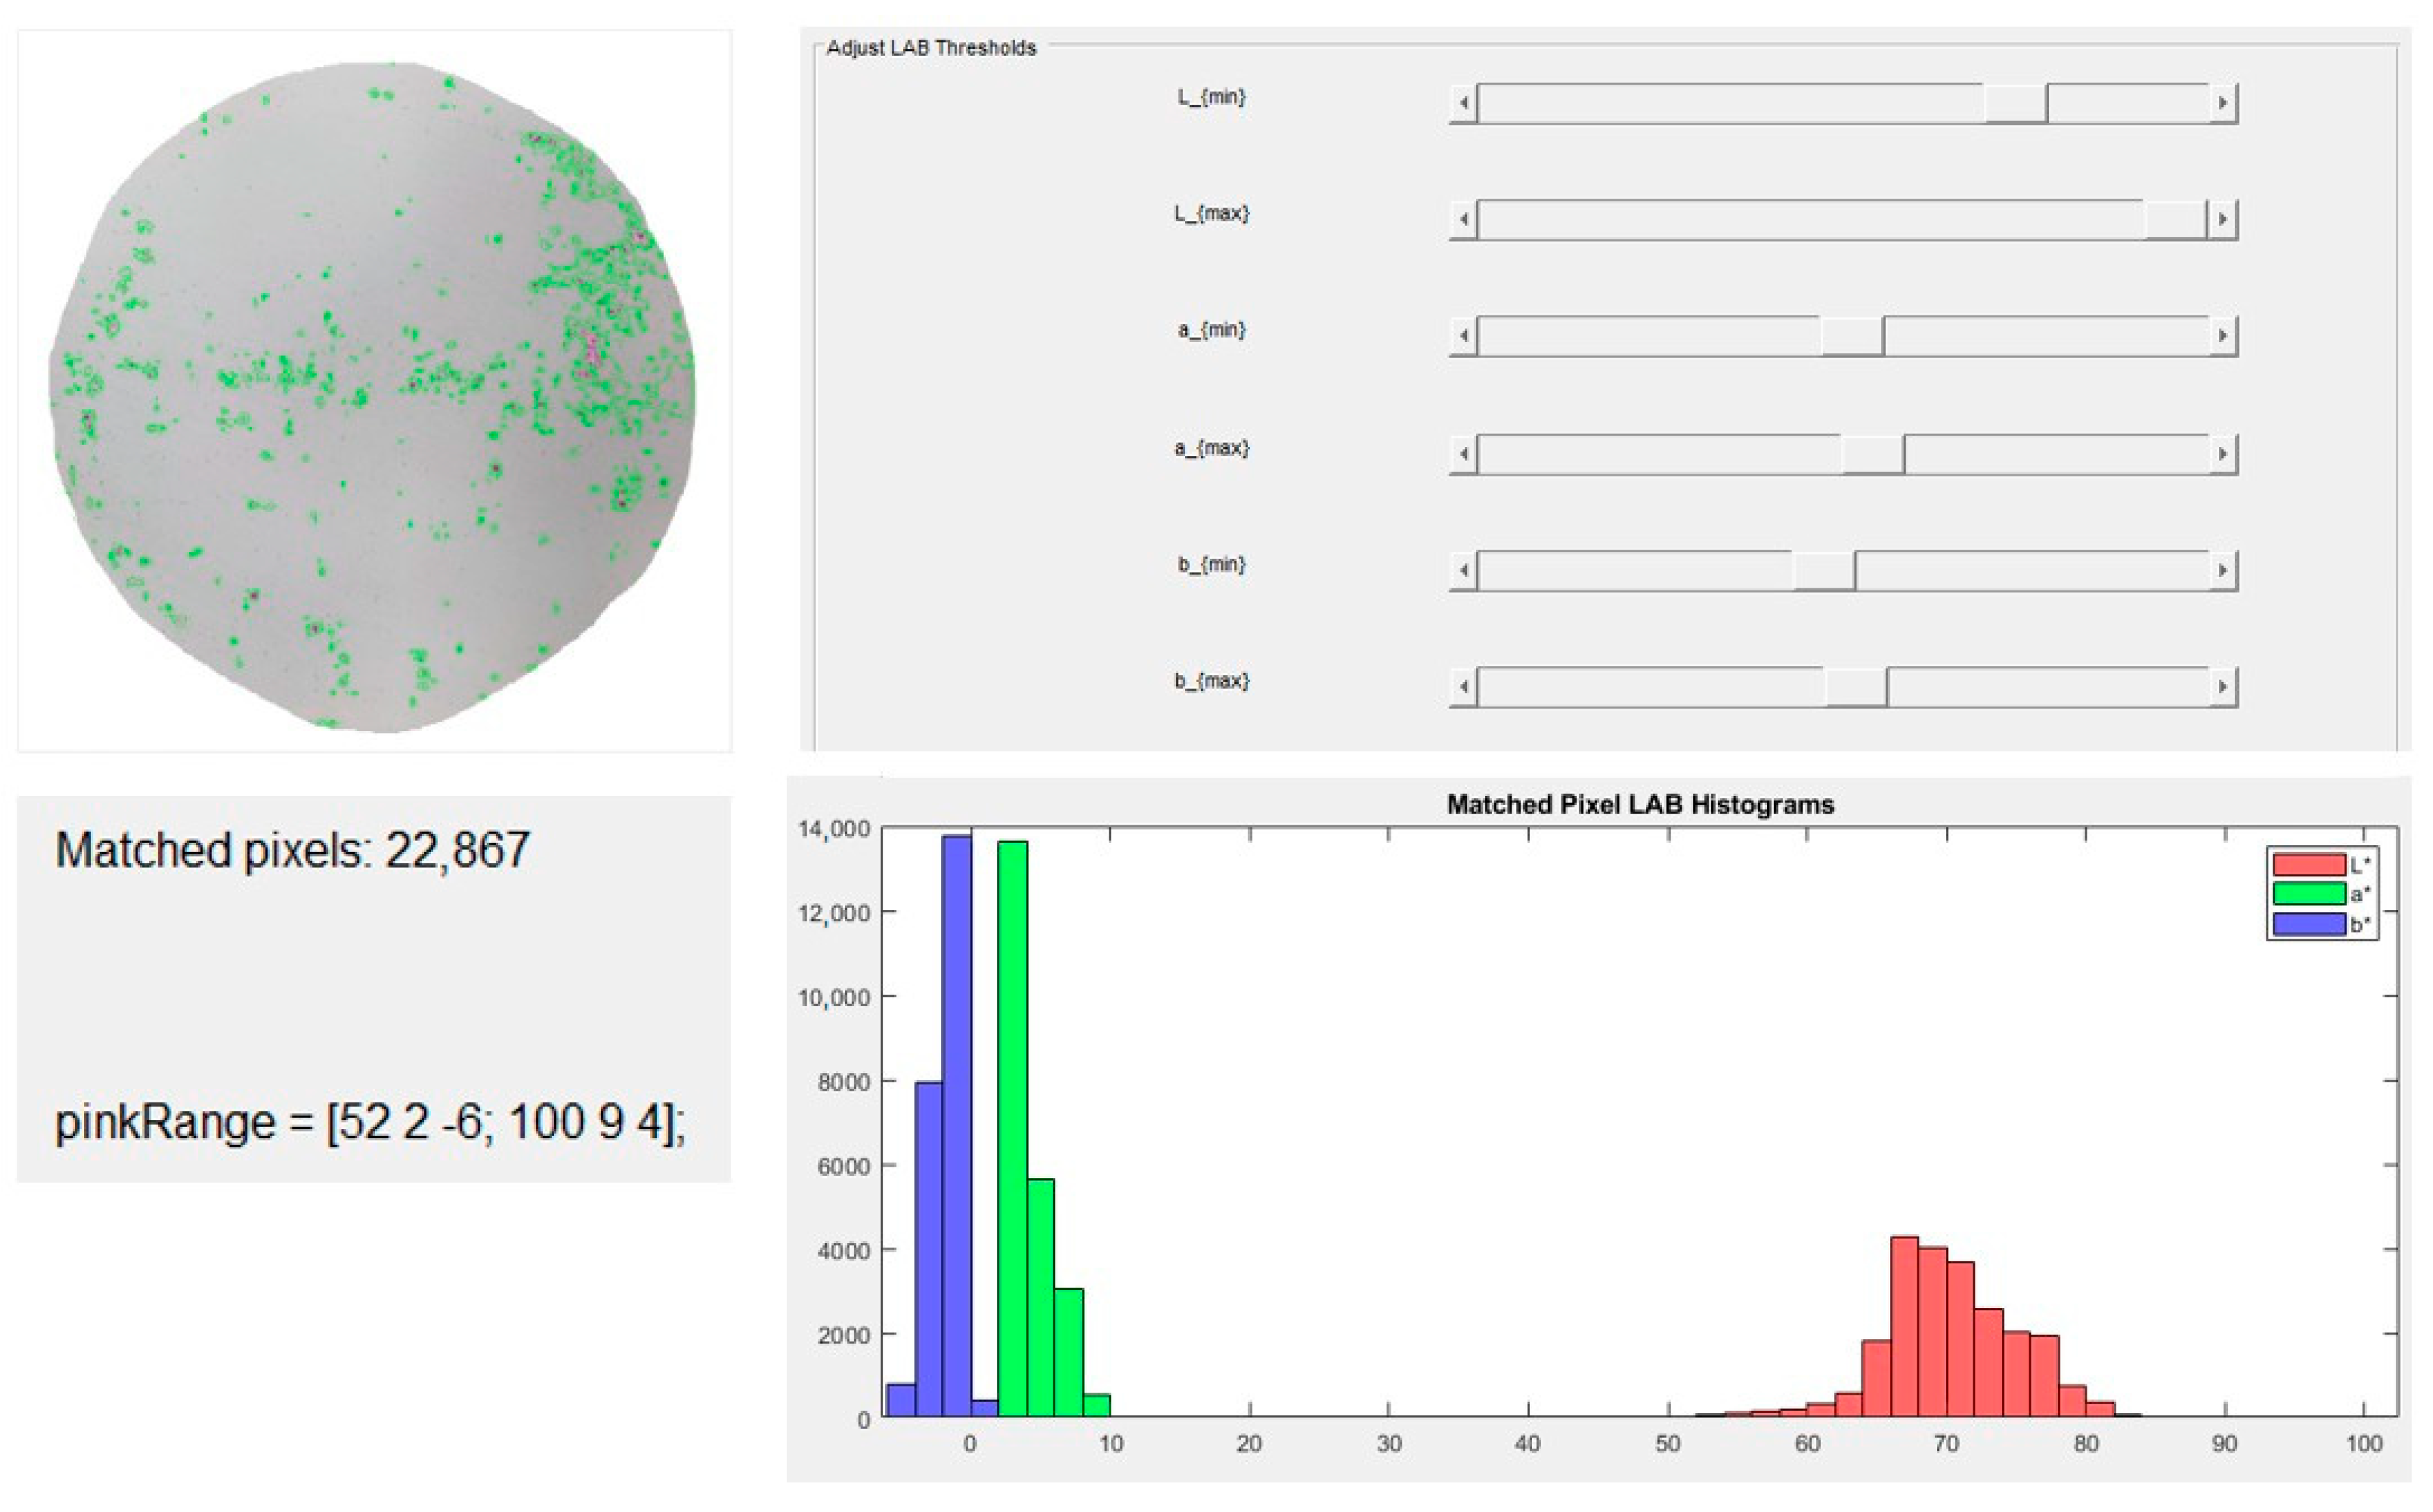The width and height of the screenshot is (2433, 1512).
Task: Click the b_{max} slider thumb
Action: tap(1856, 687)
